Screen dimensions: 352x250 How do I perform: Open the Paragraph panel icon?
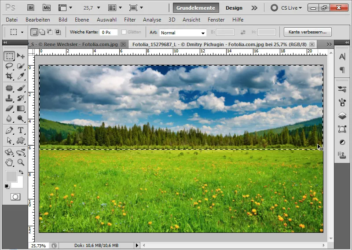(x=342, y=70)
